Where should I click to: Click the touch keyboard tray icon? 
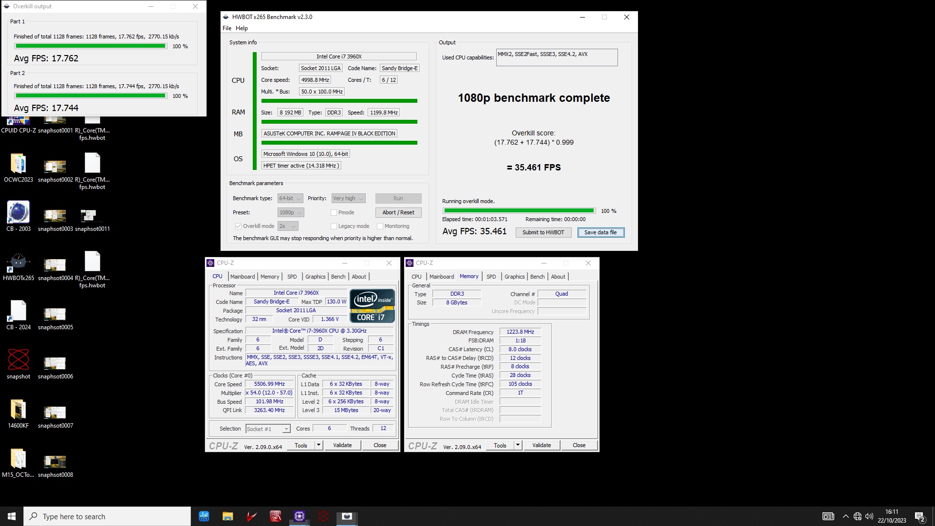click(828, 516)
